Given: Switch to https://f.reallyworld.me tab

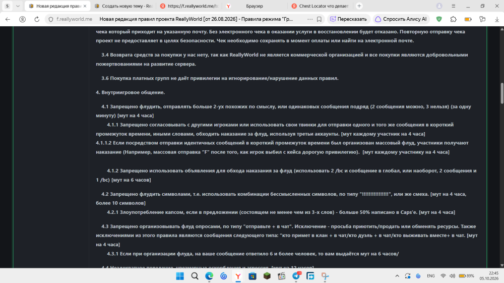Looking at the screenshot, I should pyautogui.click(x=190, y=6).
